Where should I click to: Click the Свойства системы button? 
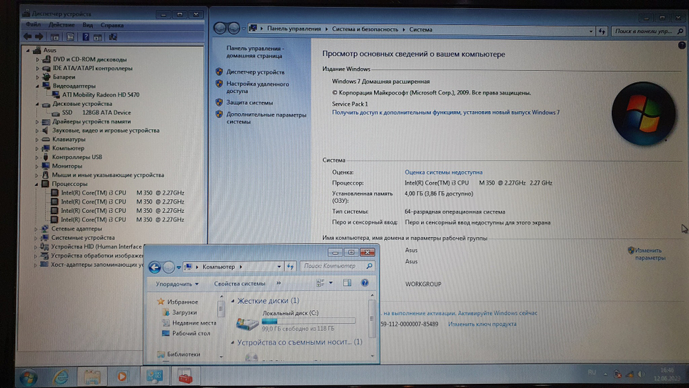[x=239, y=283]
